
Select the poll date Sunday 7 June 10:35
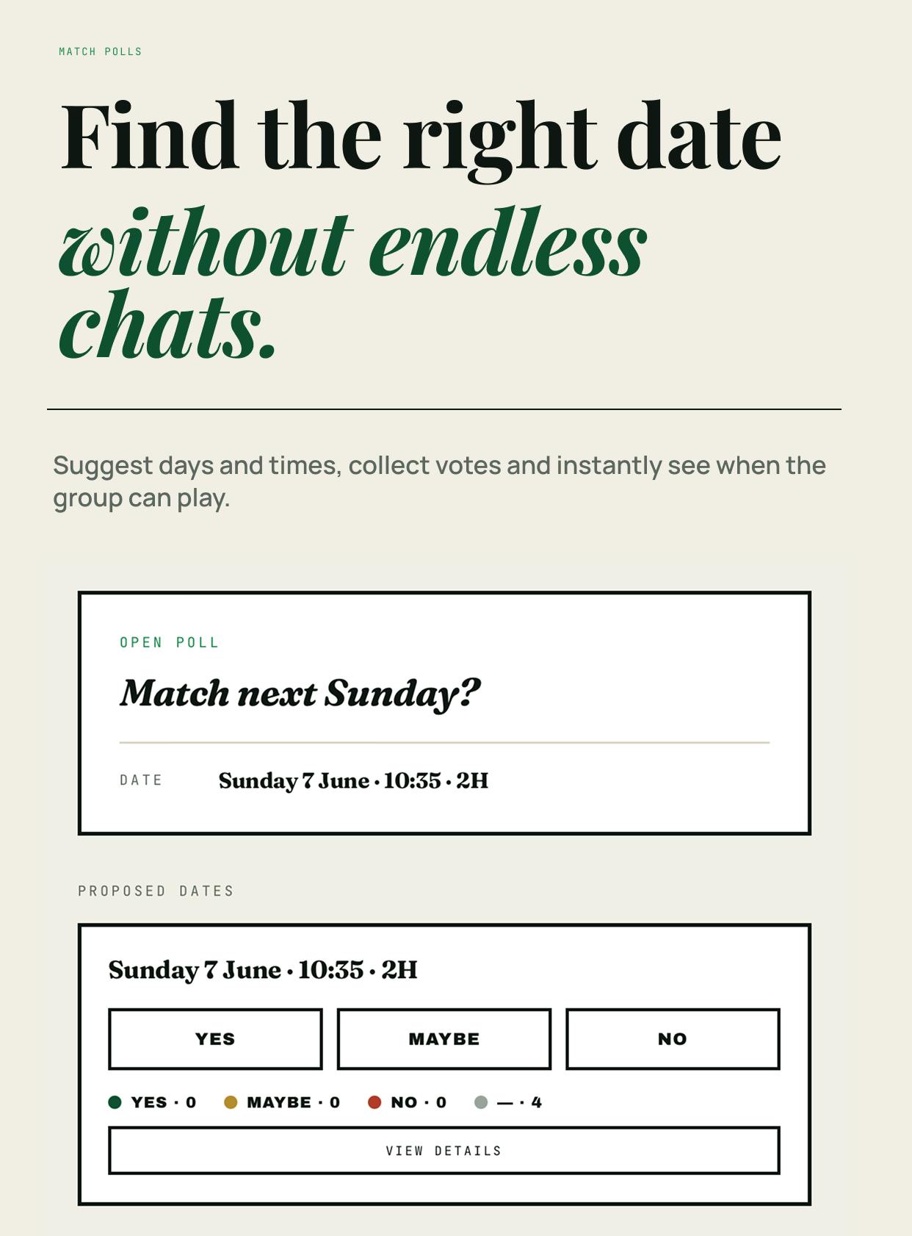(x=353, y=780)
